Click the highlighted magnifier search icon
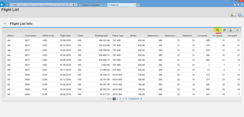244x117 pixels. (217, 30)
